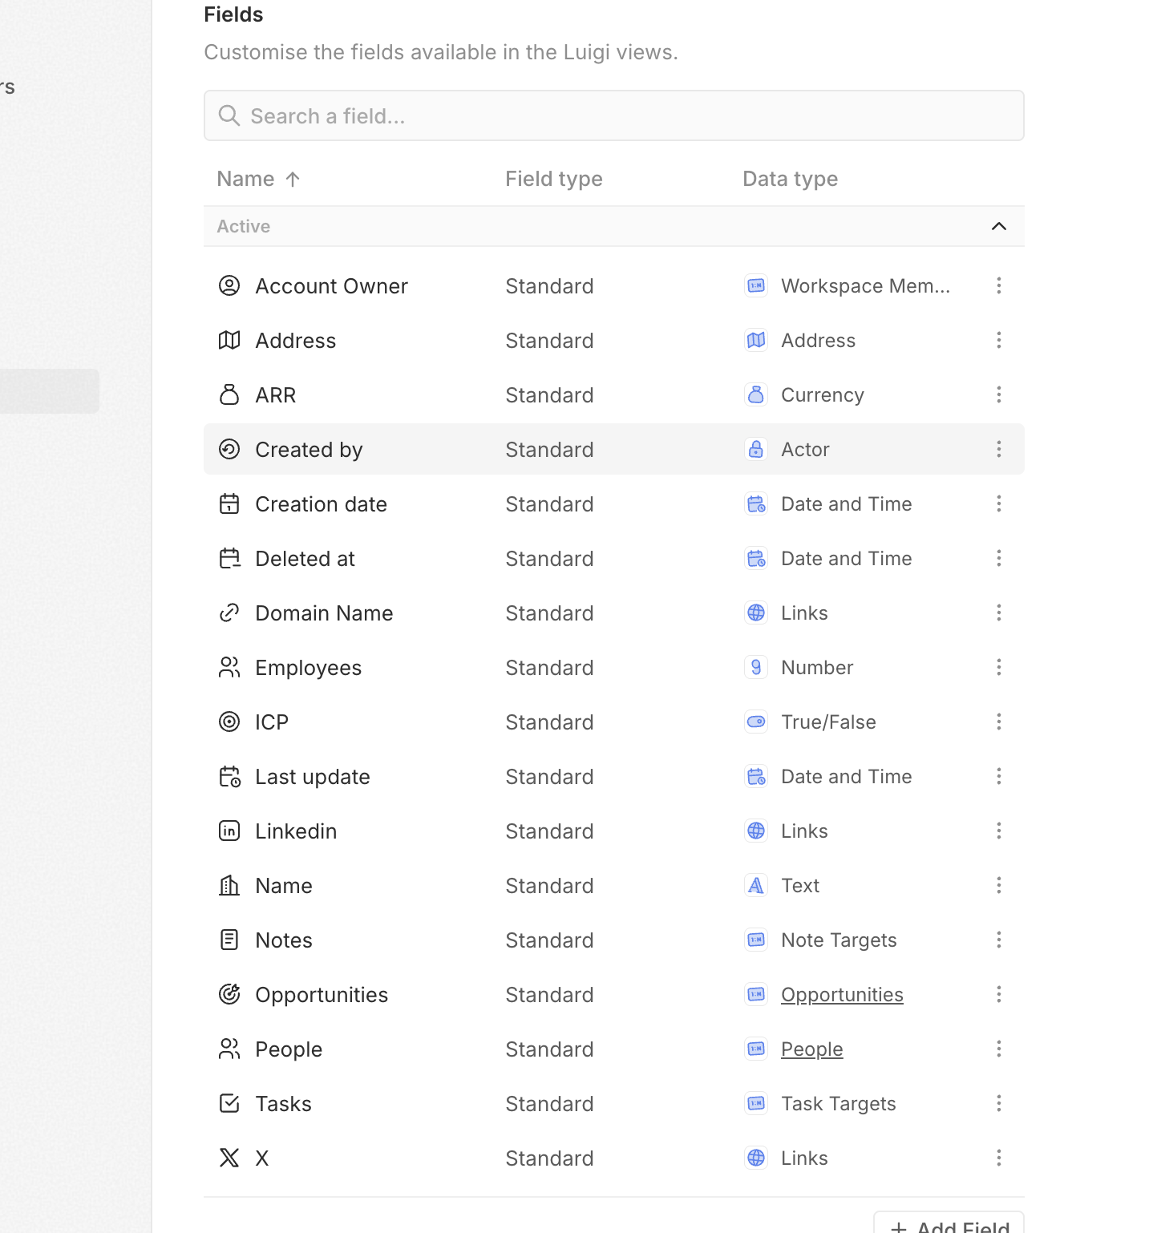Screen dimensions: 1153x1233
Task: Click the Field type column header
Action: 554,179
